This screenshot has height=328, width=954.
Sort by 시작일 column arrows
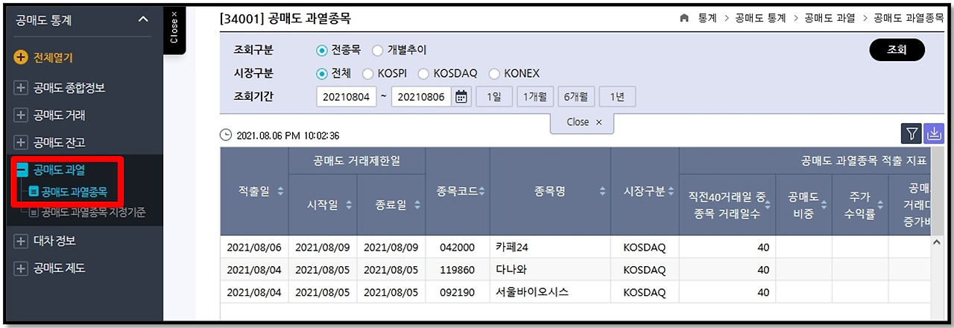(348, 205)
